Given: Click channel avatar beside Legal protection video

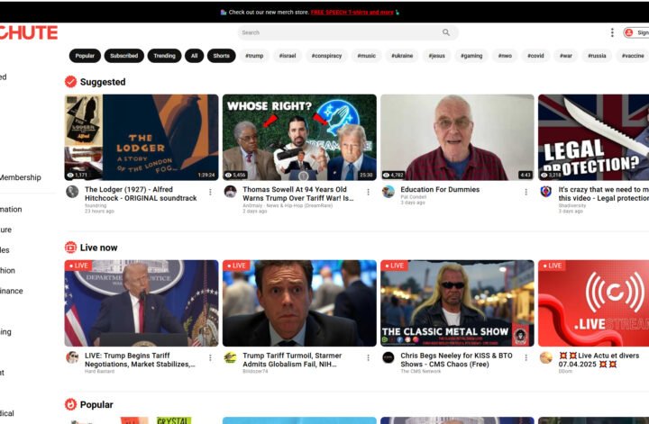Looking at the screenshot, I should (546, 192).
